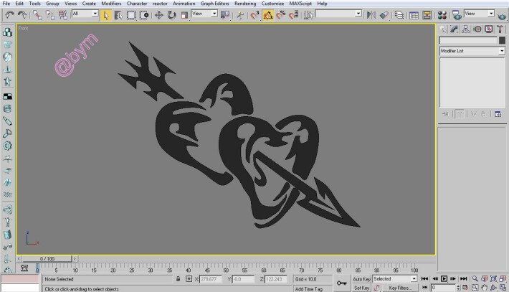The image size is (509, 292).
Task: Click the Set Key button
Action: click(x=361, y=288)
